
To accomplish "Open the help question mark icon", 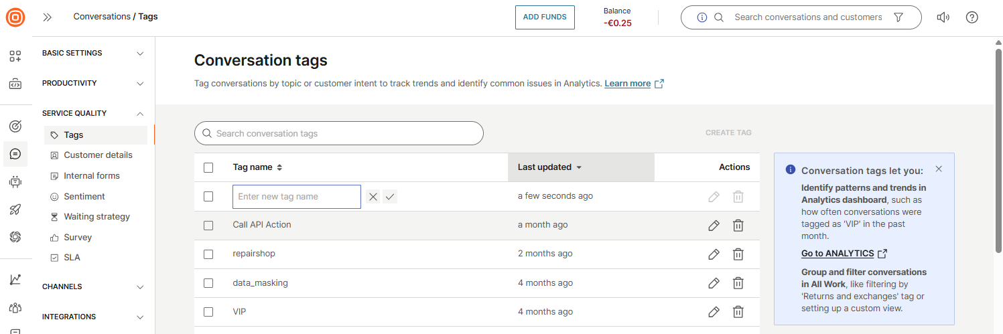I will 972,17.
